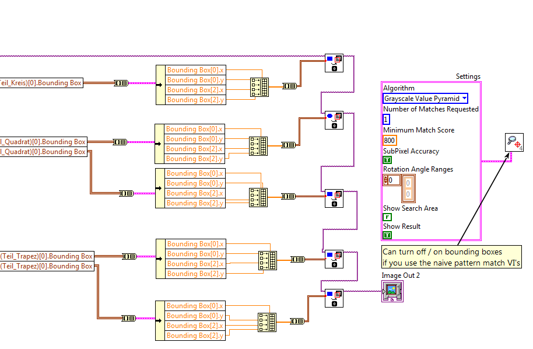
Task: Click the bottom-most Build Array node
Action: 266,322
